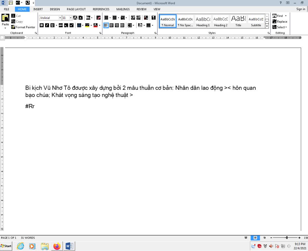Increase the paragraph indent
This screenshot has width=308, height=251.
(x=138, y=18)
